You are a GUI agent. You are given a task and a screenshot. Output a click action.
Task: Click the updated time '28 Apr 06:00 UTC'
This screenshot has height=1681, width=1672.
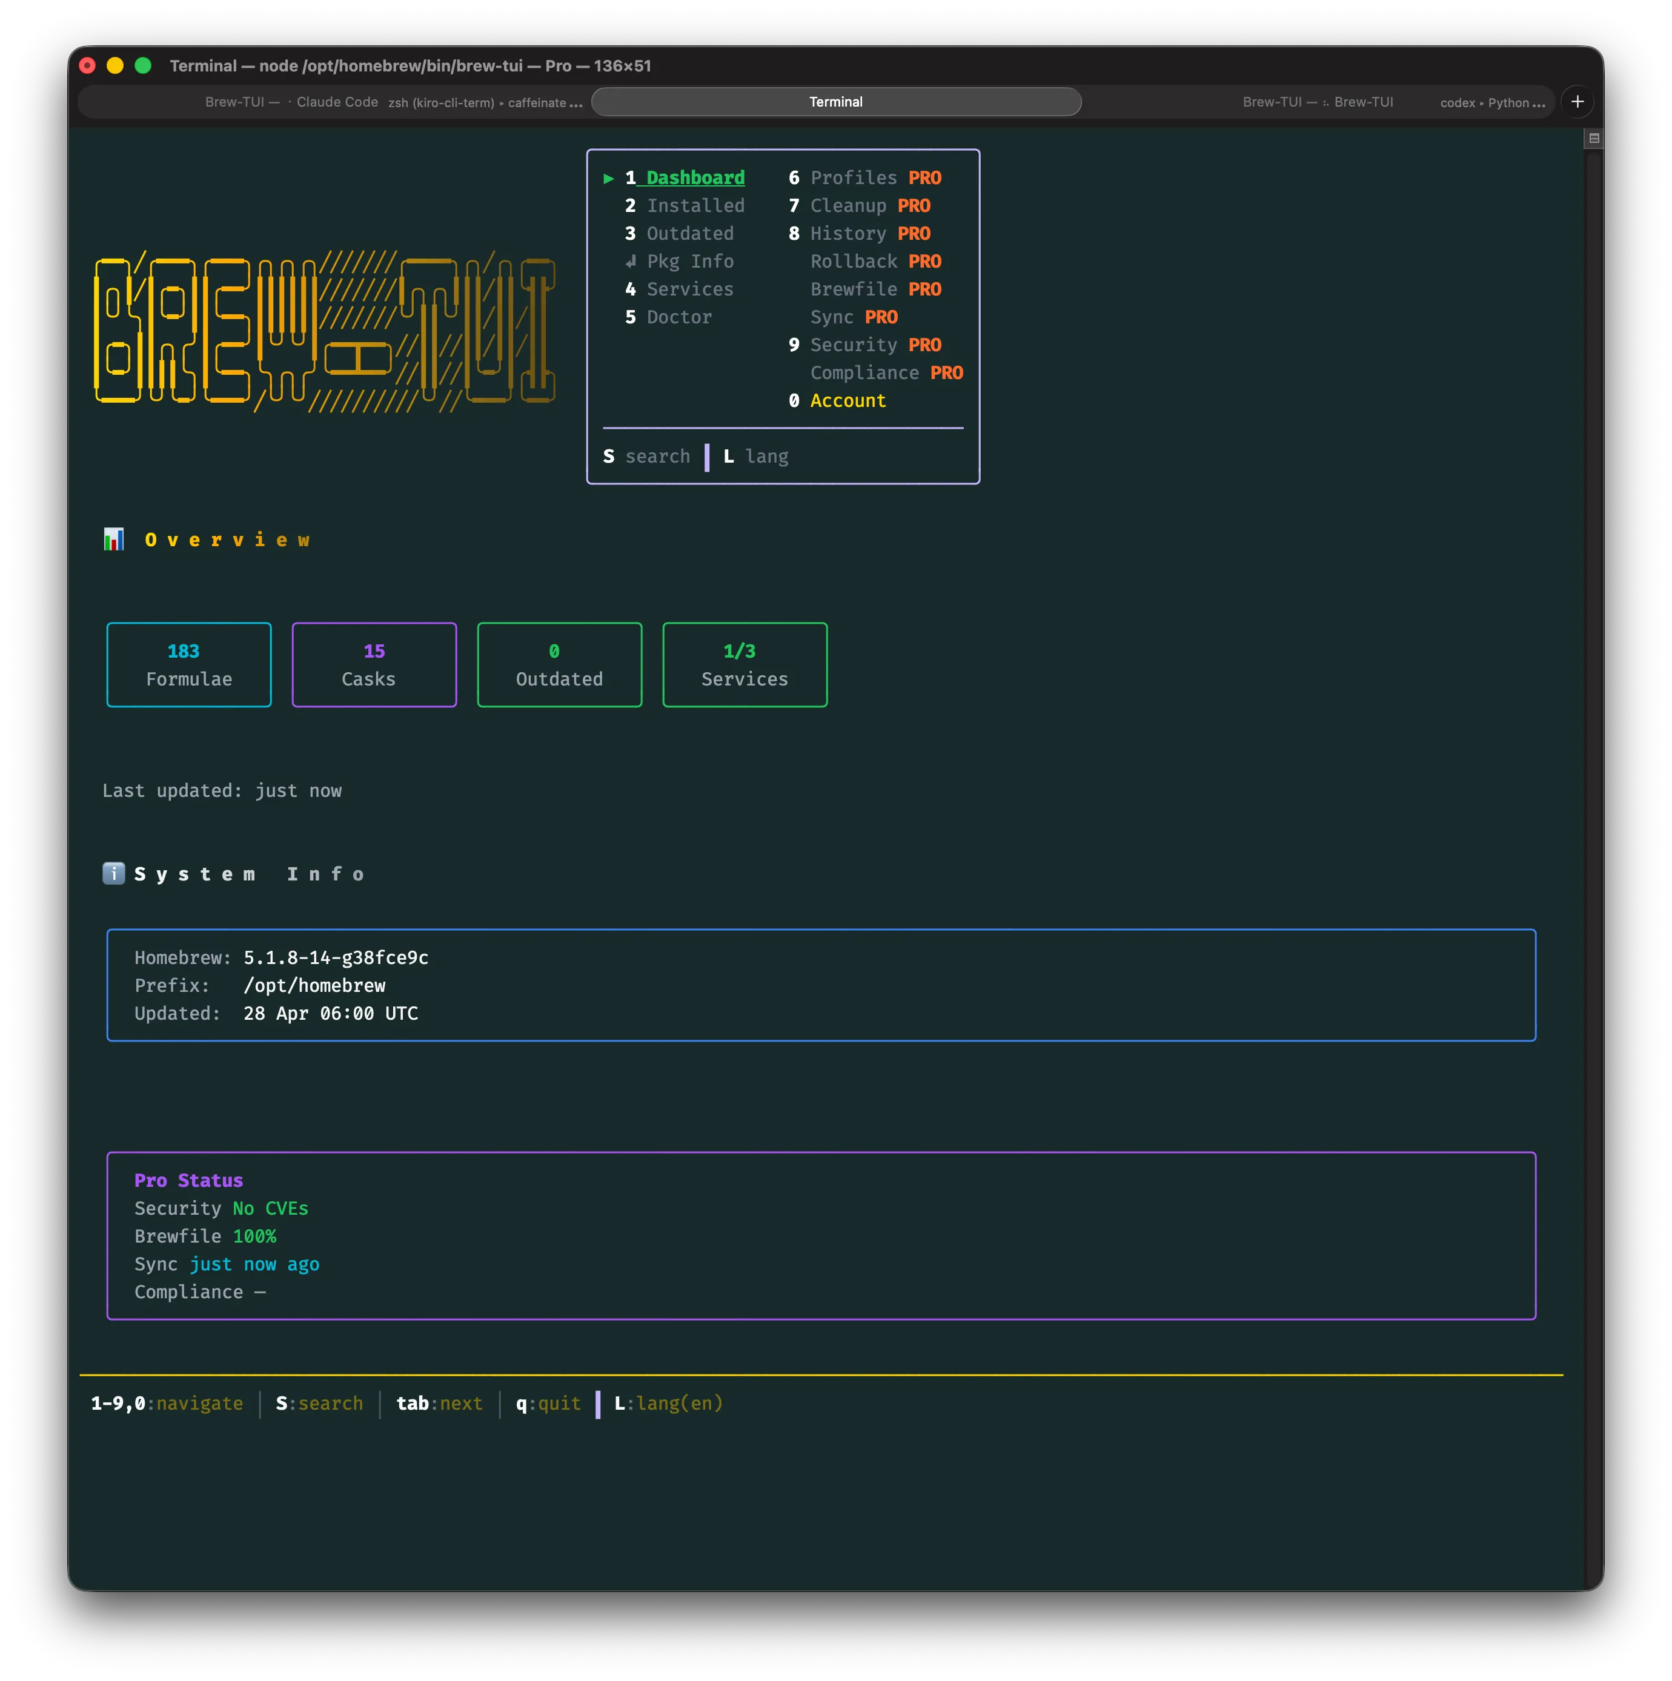(331, 1012)
